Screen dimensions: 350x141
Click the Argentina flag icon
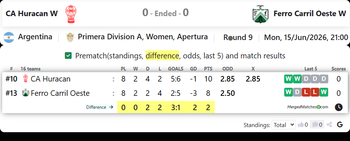[x=9, y=37]
